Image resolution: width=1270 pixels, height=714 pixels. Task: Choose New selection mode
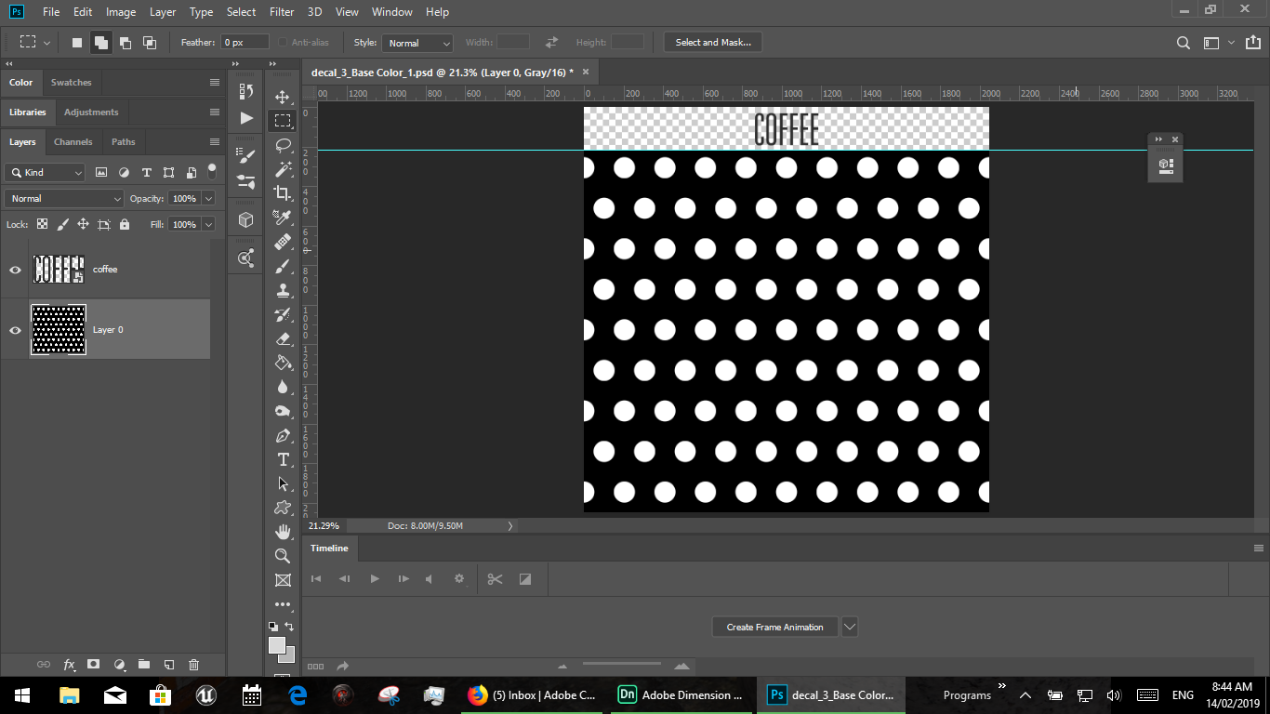(x=77, y=43)
